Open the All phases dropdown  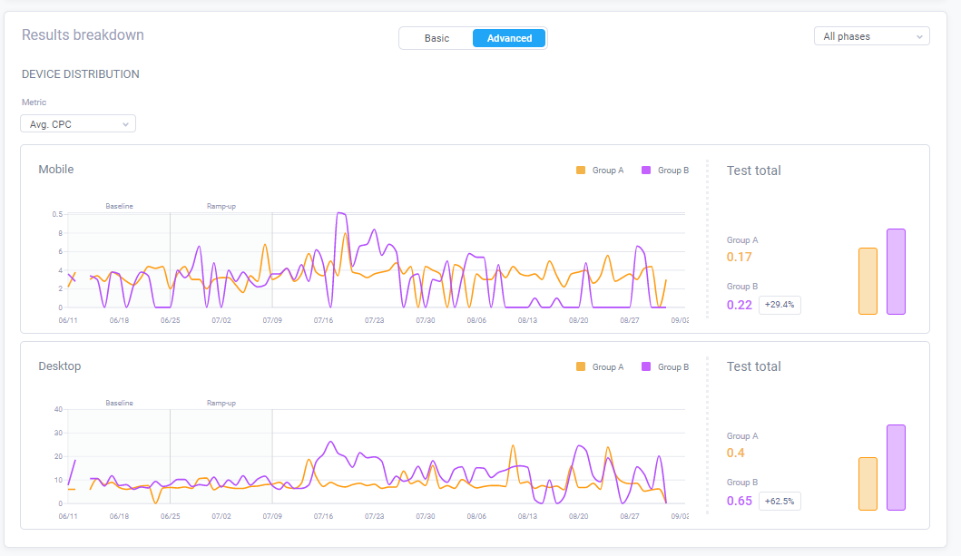point(871,36)
